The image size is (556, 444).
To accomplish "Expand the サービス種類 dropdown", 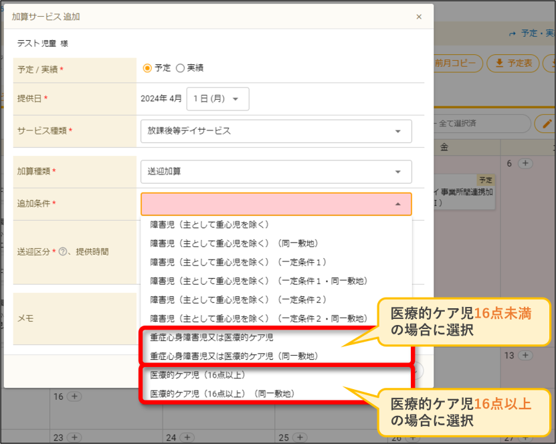I will coord(276,131).
